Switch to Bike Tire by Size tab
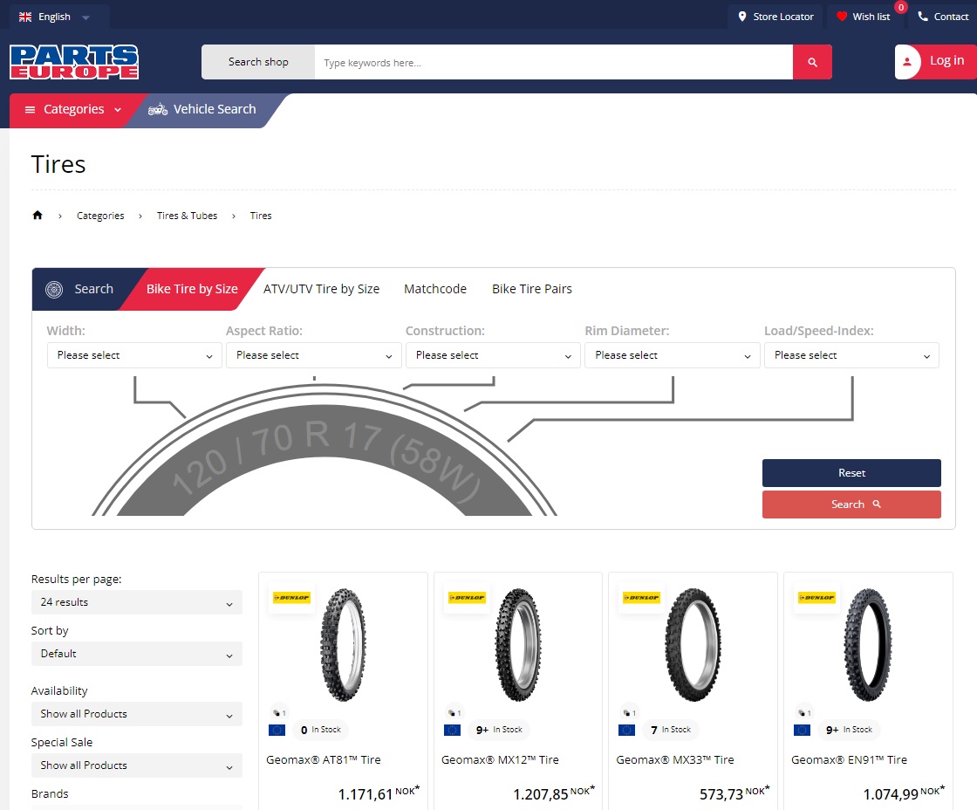977x810 pixels. pos(192,289)
